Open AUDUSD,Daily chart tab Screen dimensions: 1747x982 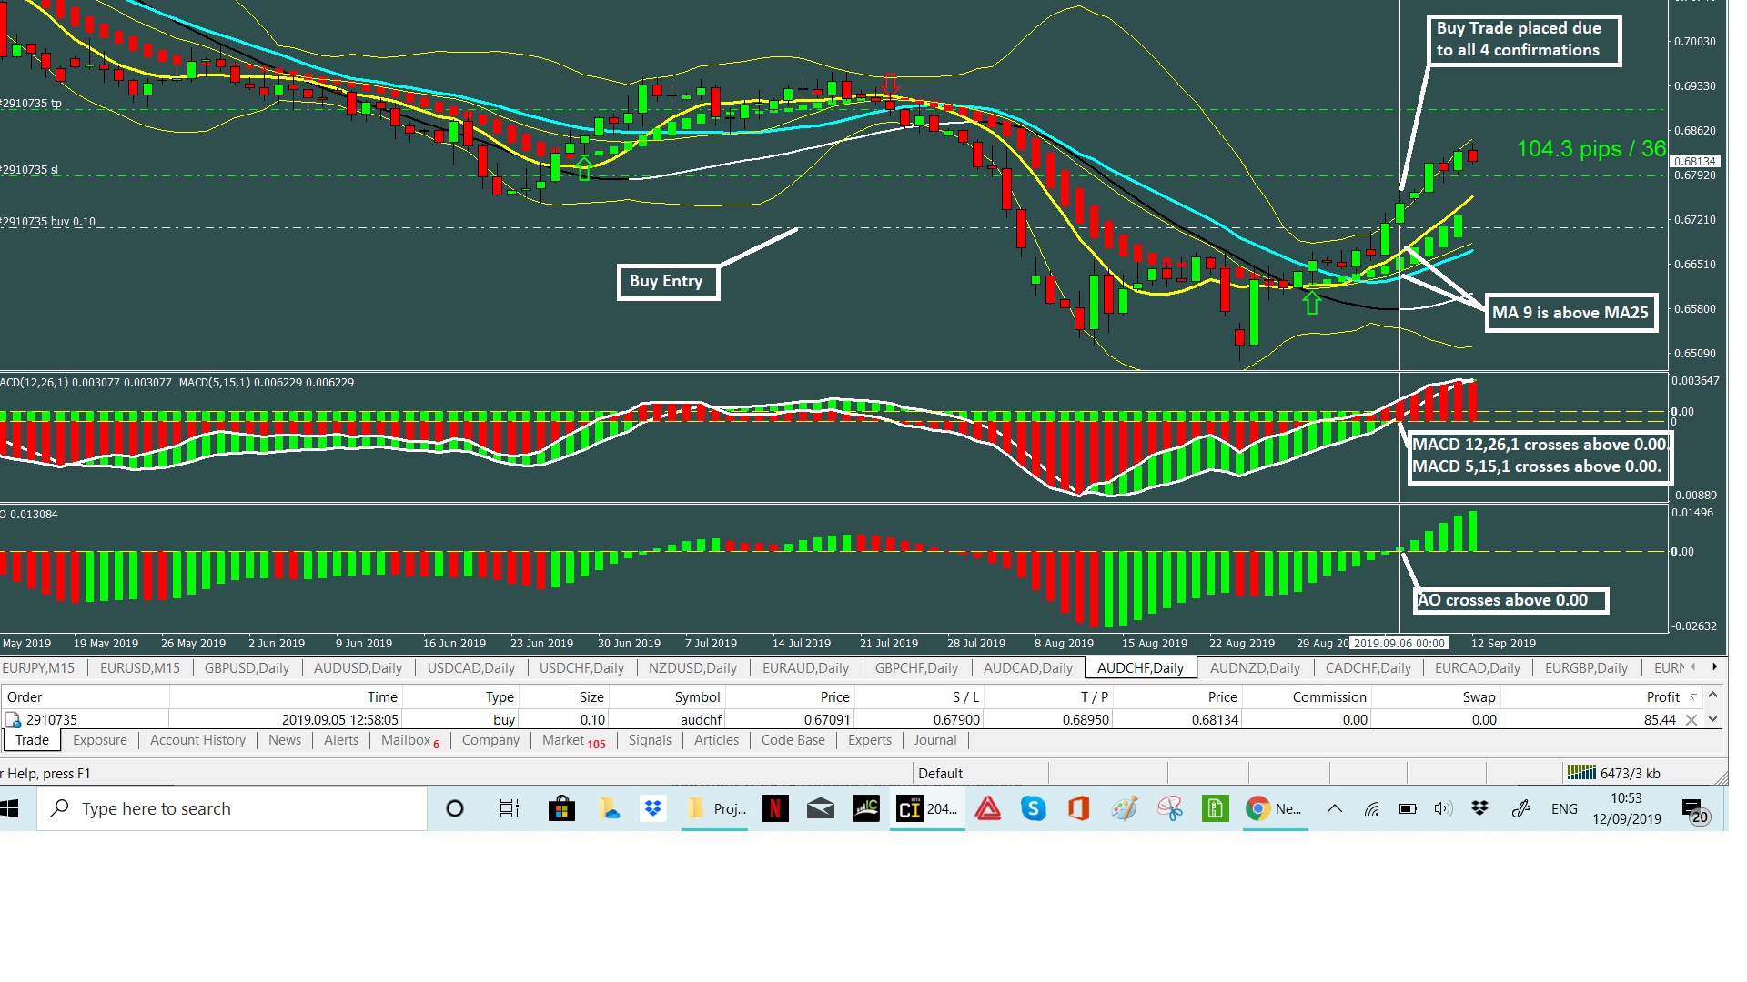[x=358, y=668]
